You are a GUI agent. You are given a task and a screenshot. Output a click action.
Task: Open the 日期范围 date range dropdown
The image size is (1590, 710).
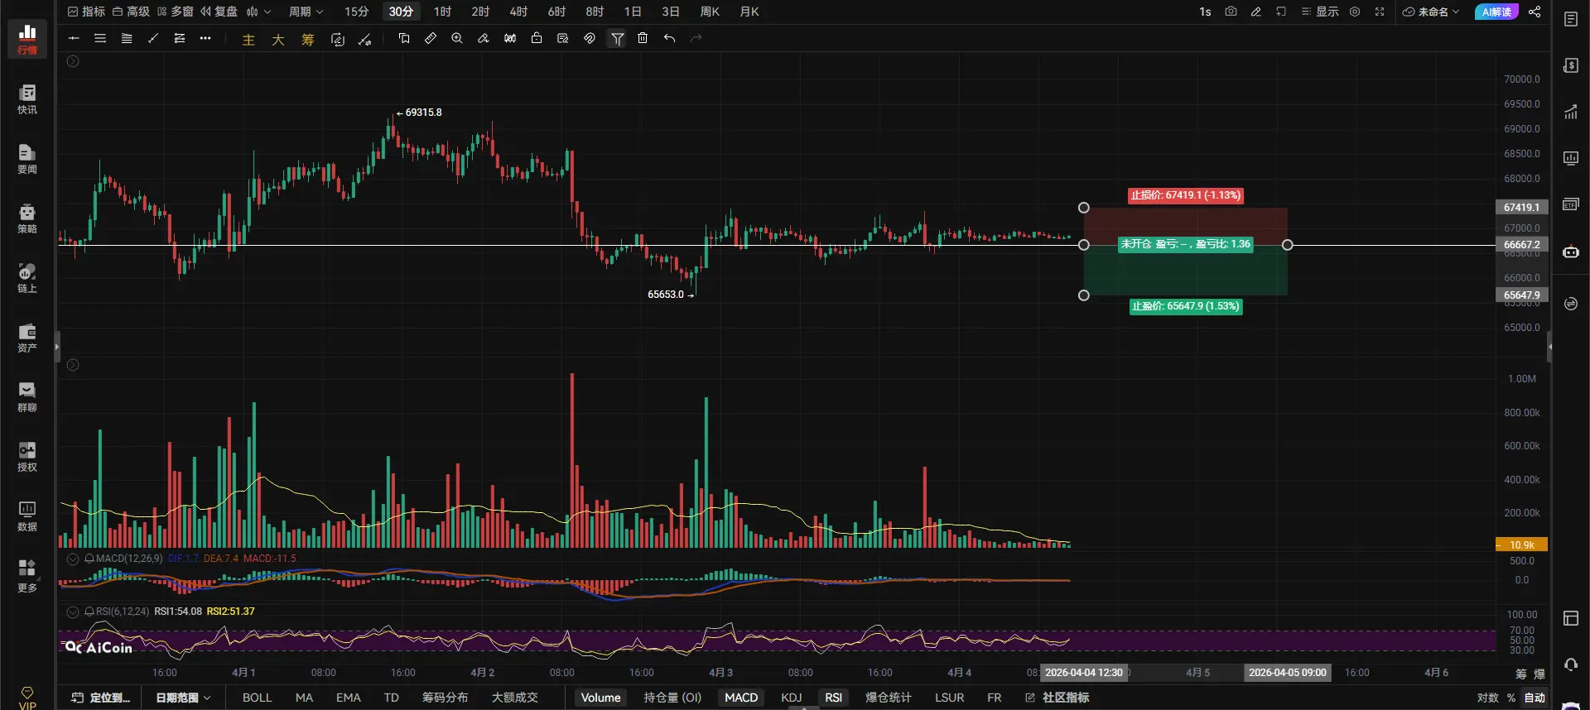pos(183,698)
